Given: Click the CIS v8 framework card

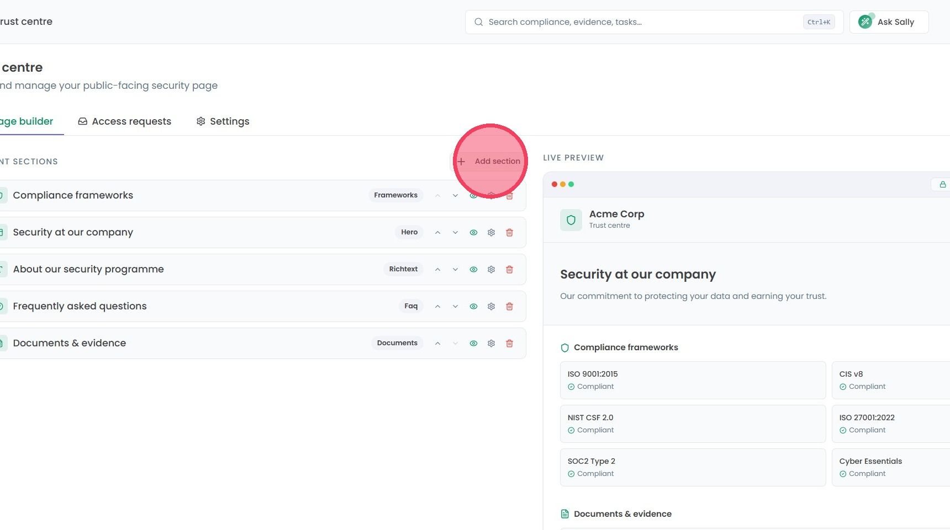Looking at the screenshot, I should pyautogui.click(x=891, y=380).
